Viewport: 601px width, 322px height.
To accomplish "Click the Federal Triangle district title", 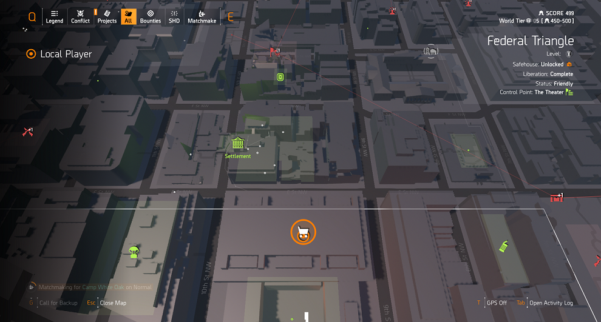I will (531, 41).
